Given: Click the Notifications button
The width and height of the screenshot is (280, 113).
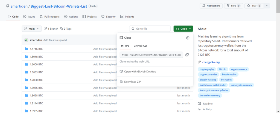Looking at the screenshot, I should (211, 6).
